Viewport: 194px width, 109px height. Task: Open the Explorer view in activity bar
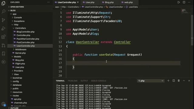click(x=3, y=3)
